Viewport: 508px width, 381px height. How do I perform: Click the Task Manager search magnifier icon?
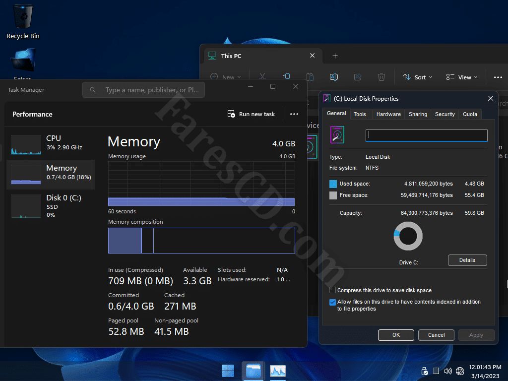pos(93,90)
